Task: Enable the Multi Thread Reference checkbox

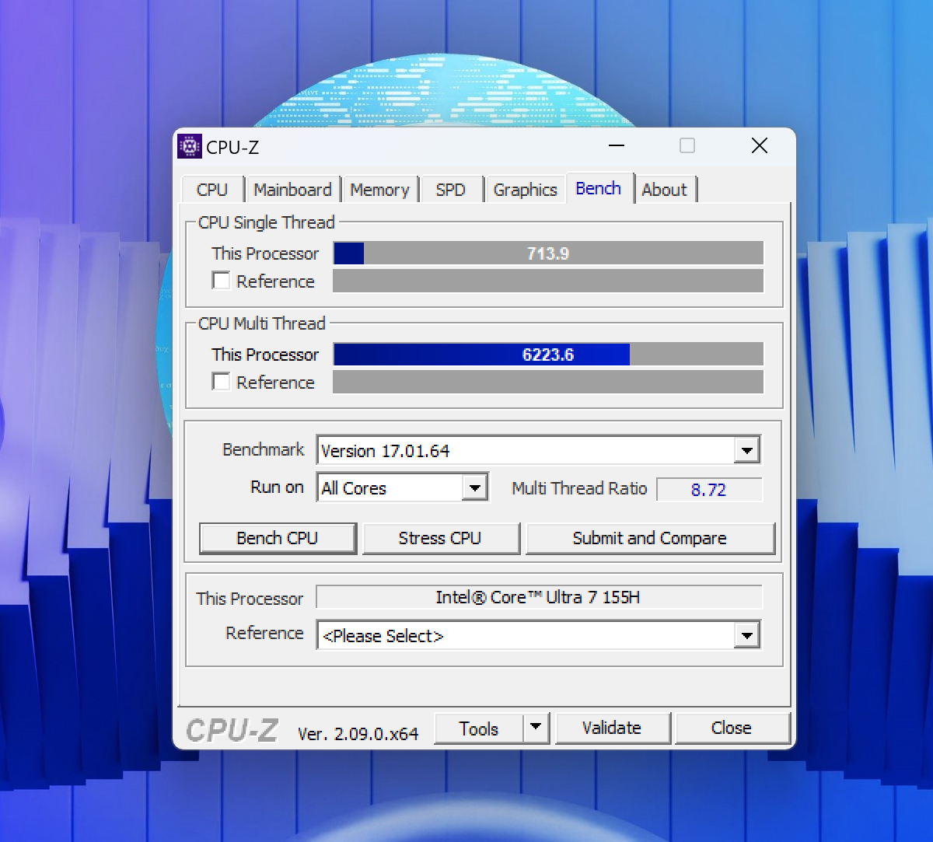Action: 222,382
